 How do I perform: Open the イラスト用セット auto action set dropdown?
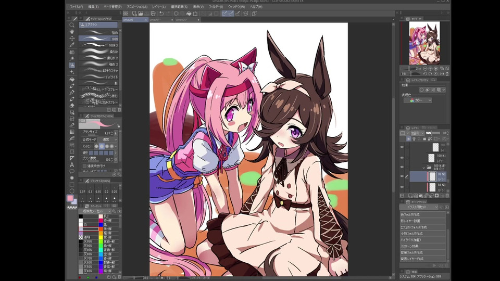tap(419, 207)
